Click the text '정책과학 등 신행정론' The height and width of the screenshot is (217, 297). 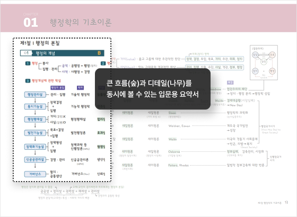[80, 147]
